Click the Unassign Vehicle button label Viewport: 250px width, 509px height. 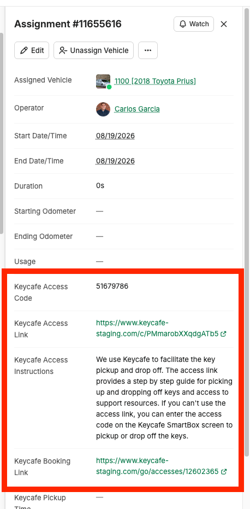99,50
